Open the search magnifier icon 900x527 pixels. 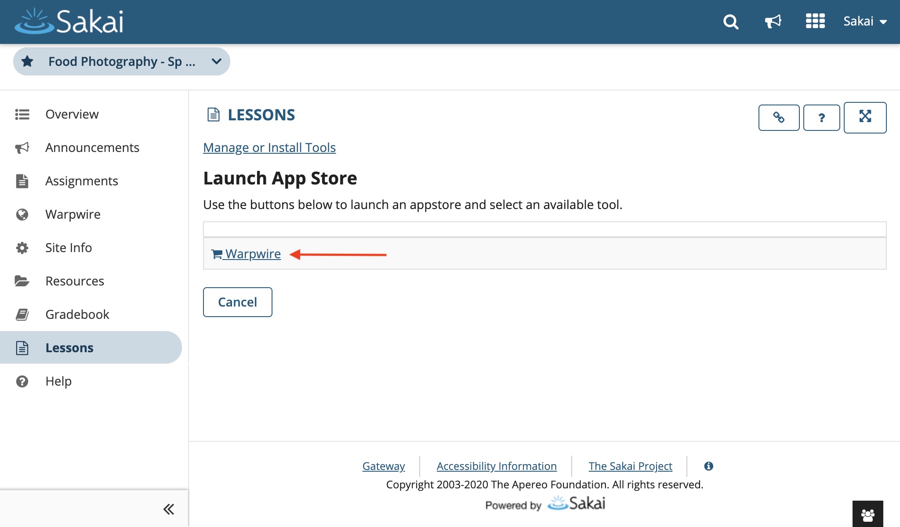coord(731,22)
